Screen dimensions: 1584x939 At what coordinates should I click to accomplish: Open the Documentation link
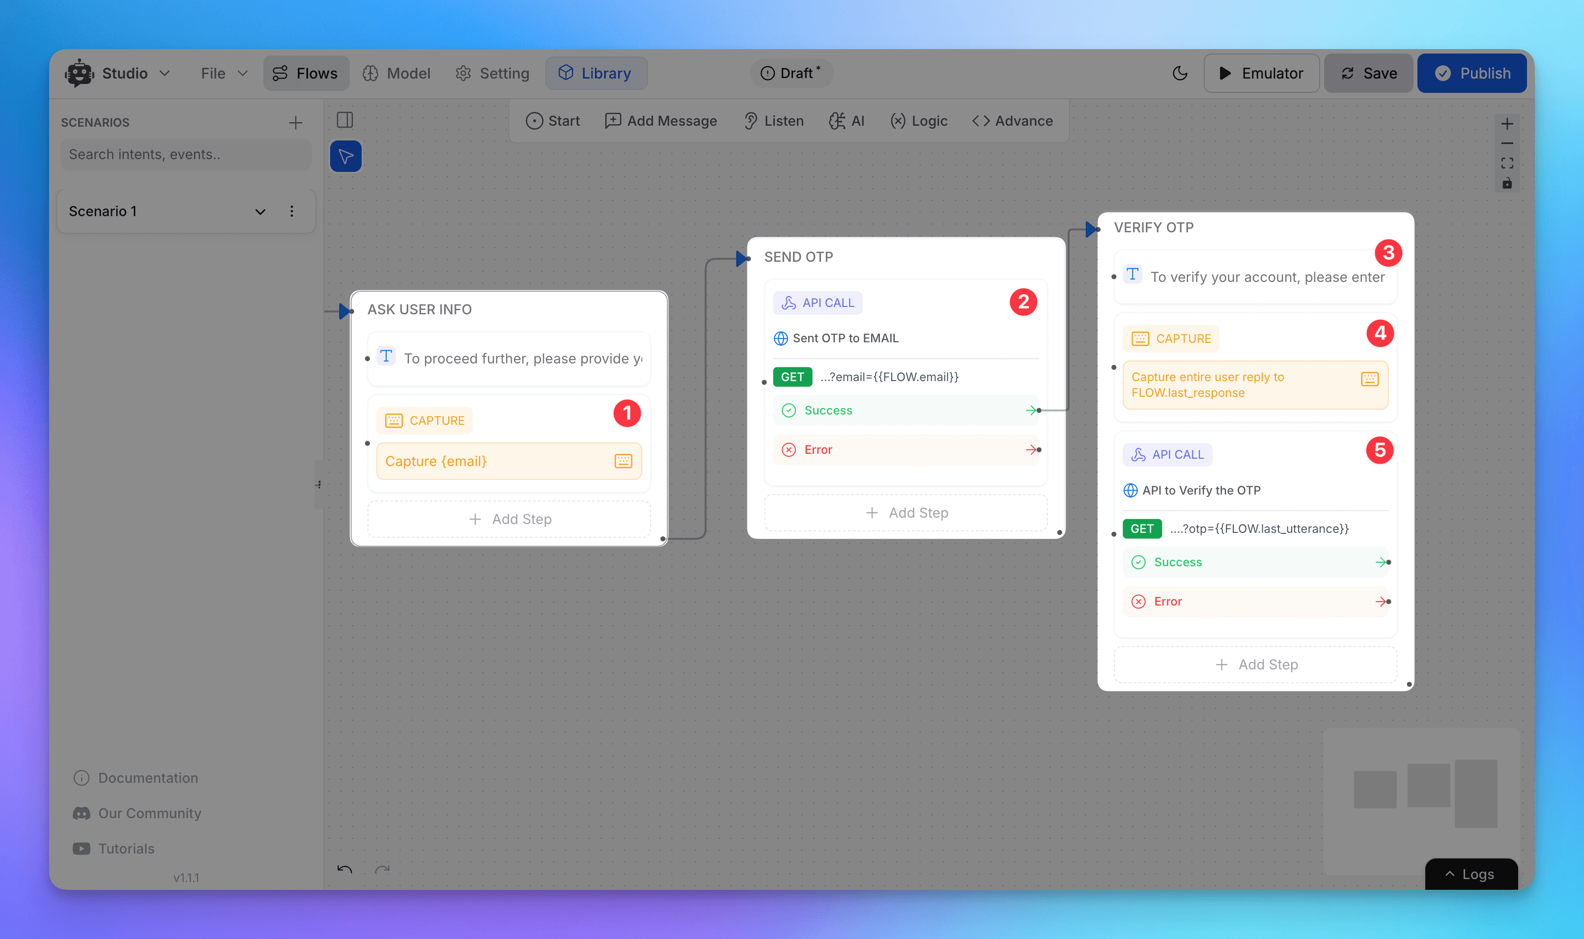click(136, 778)
